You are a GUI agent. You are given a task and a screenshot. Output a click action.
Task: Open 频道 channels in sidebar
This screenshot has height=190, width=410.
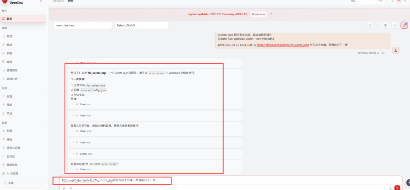click(23, 45)
